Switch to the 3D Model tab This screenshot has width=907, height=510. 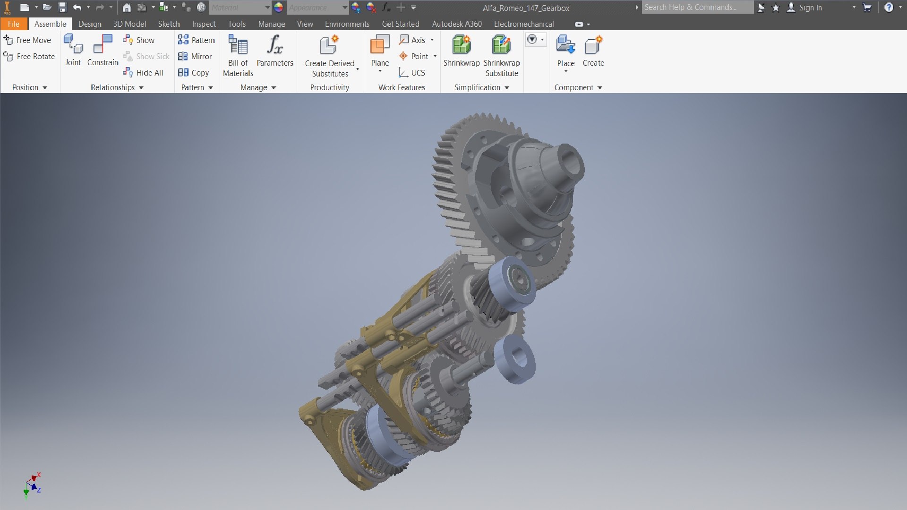click(129, 24)
